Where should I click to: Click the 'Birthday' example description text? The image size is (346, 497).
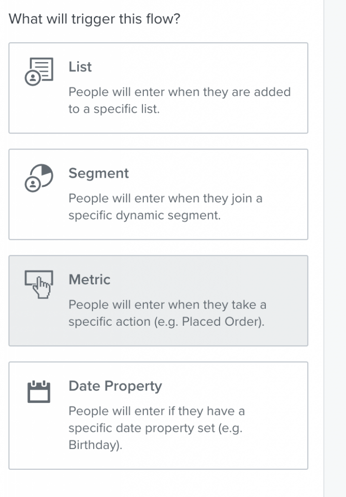pyautogui.click(x=96, y=445)
